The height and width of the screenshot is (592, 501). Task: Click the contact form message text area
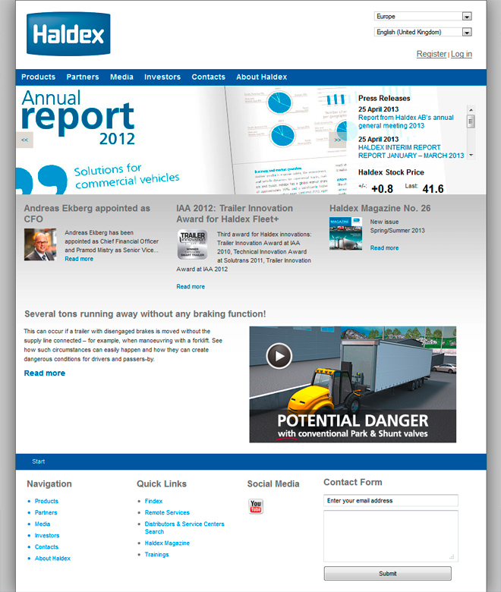[391, 536]
